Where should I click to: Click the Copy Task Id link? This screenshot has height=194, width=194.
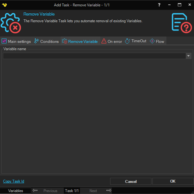pos(14,181)
